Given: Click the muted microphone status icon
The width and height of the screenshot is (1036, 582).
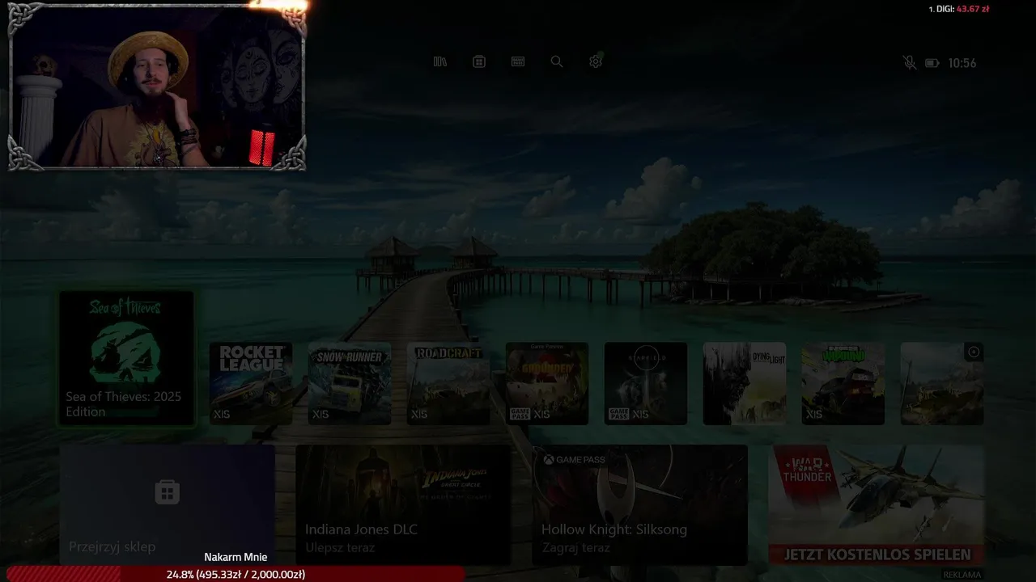Looking at the screenshot, I should pyautogui.click(x=910, y=63).
